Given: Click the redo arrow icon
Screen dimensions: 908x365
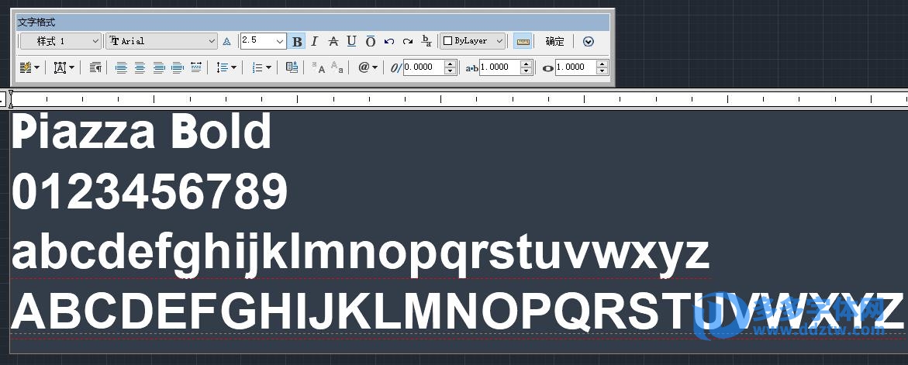Looking at the screenshot, I should [408, 42].
